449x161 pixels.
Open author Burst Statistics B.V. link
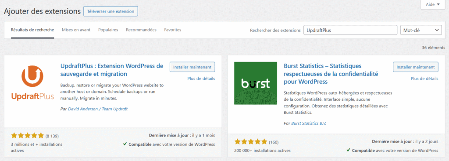309,123
